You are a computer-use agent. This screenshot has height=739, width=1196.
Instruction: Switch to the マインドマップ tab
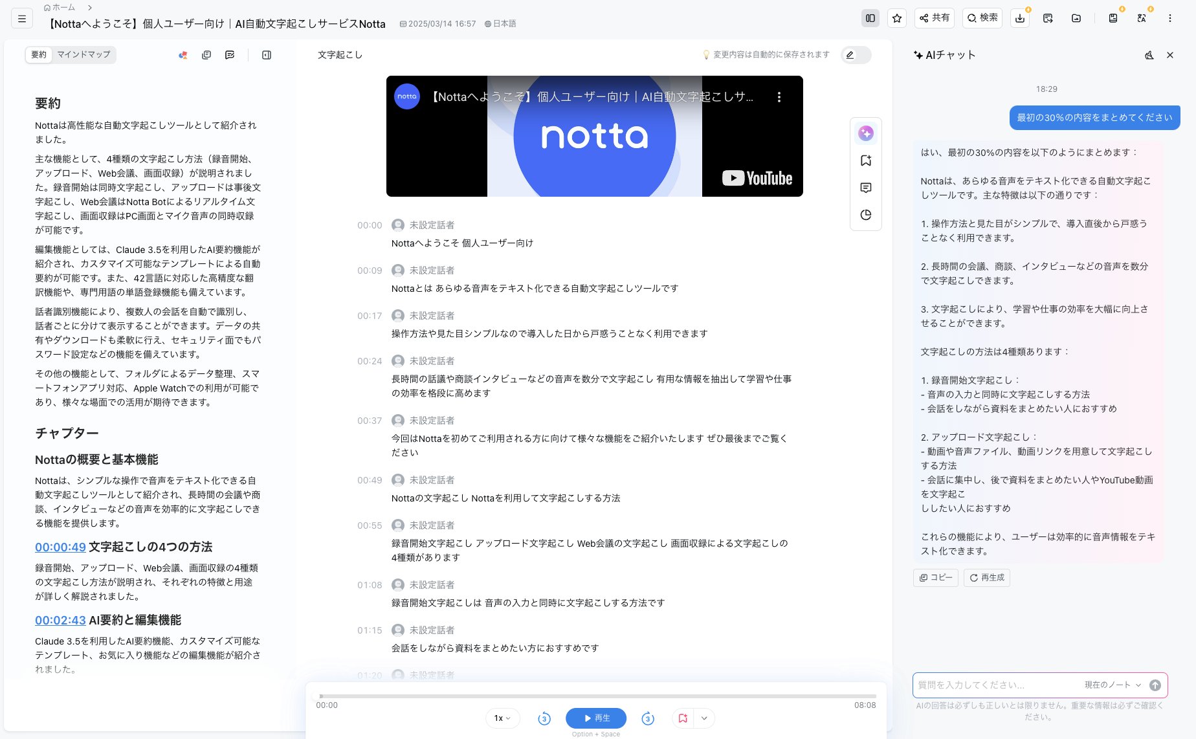pyautogui.click(x=83, y=55)
